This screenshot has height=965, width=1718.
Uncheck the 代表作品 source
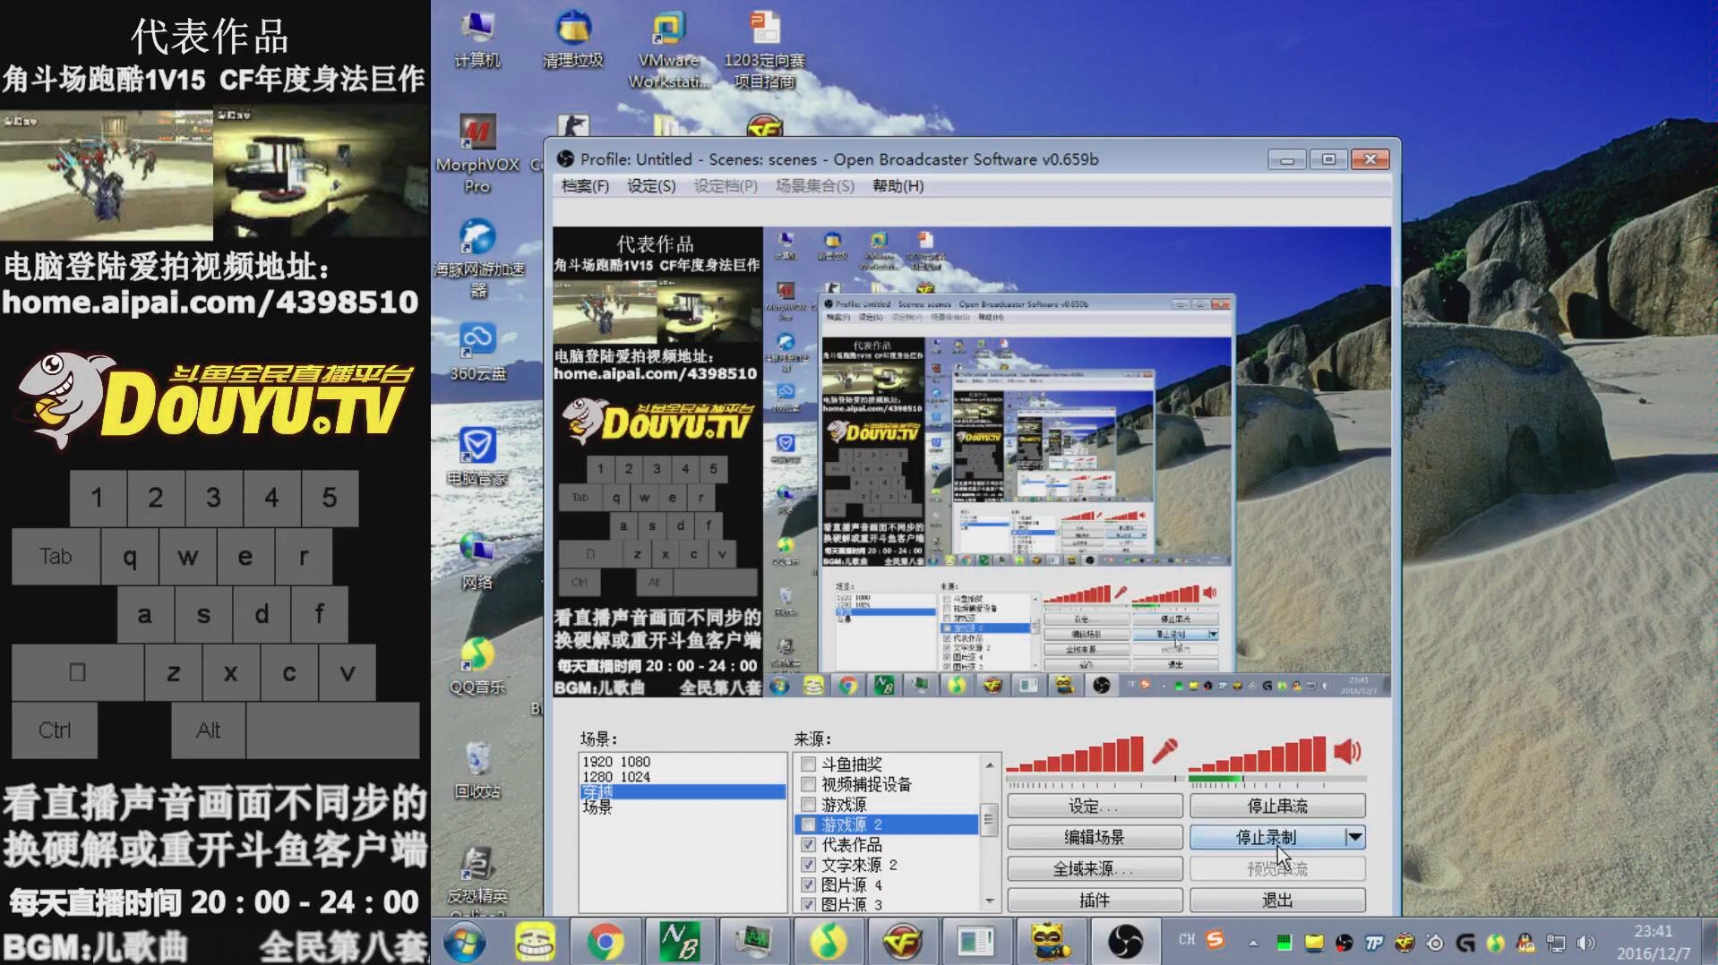click(x=808, y=845)
